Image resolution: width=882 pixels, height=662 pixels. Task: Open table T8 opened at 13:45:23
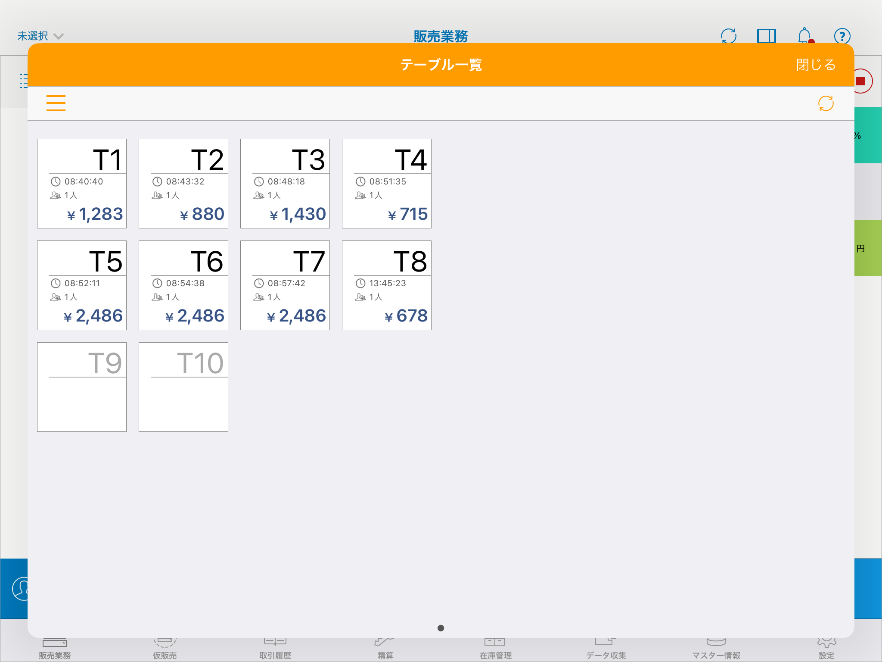[387, 285]
